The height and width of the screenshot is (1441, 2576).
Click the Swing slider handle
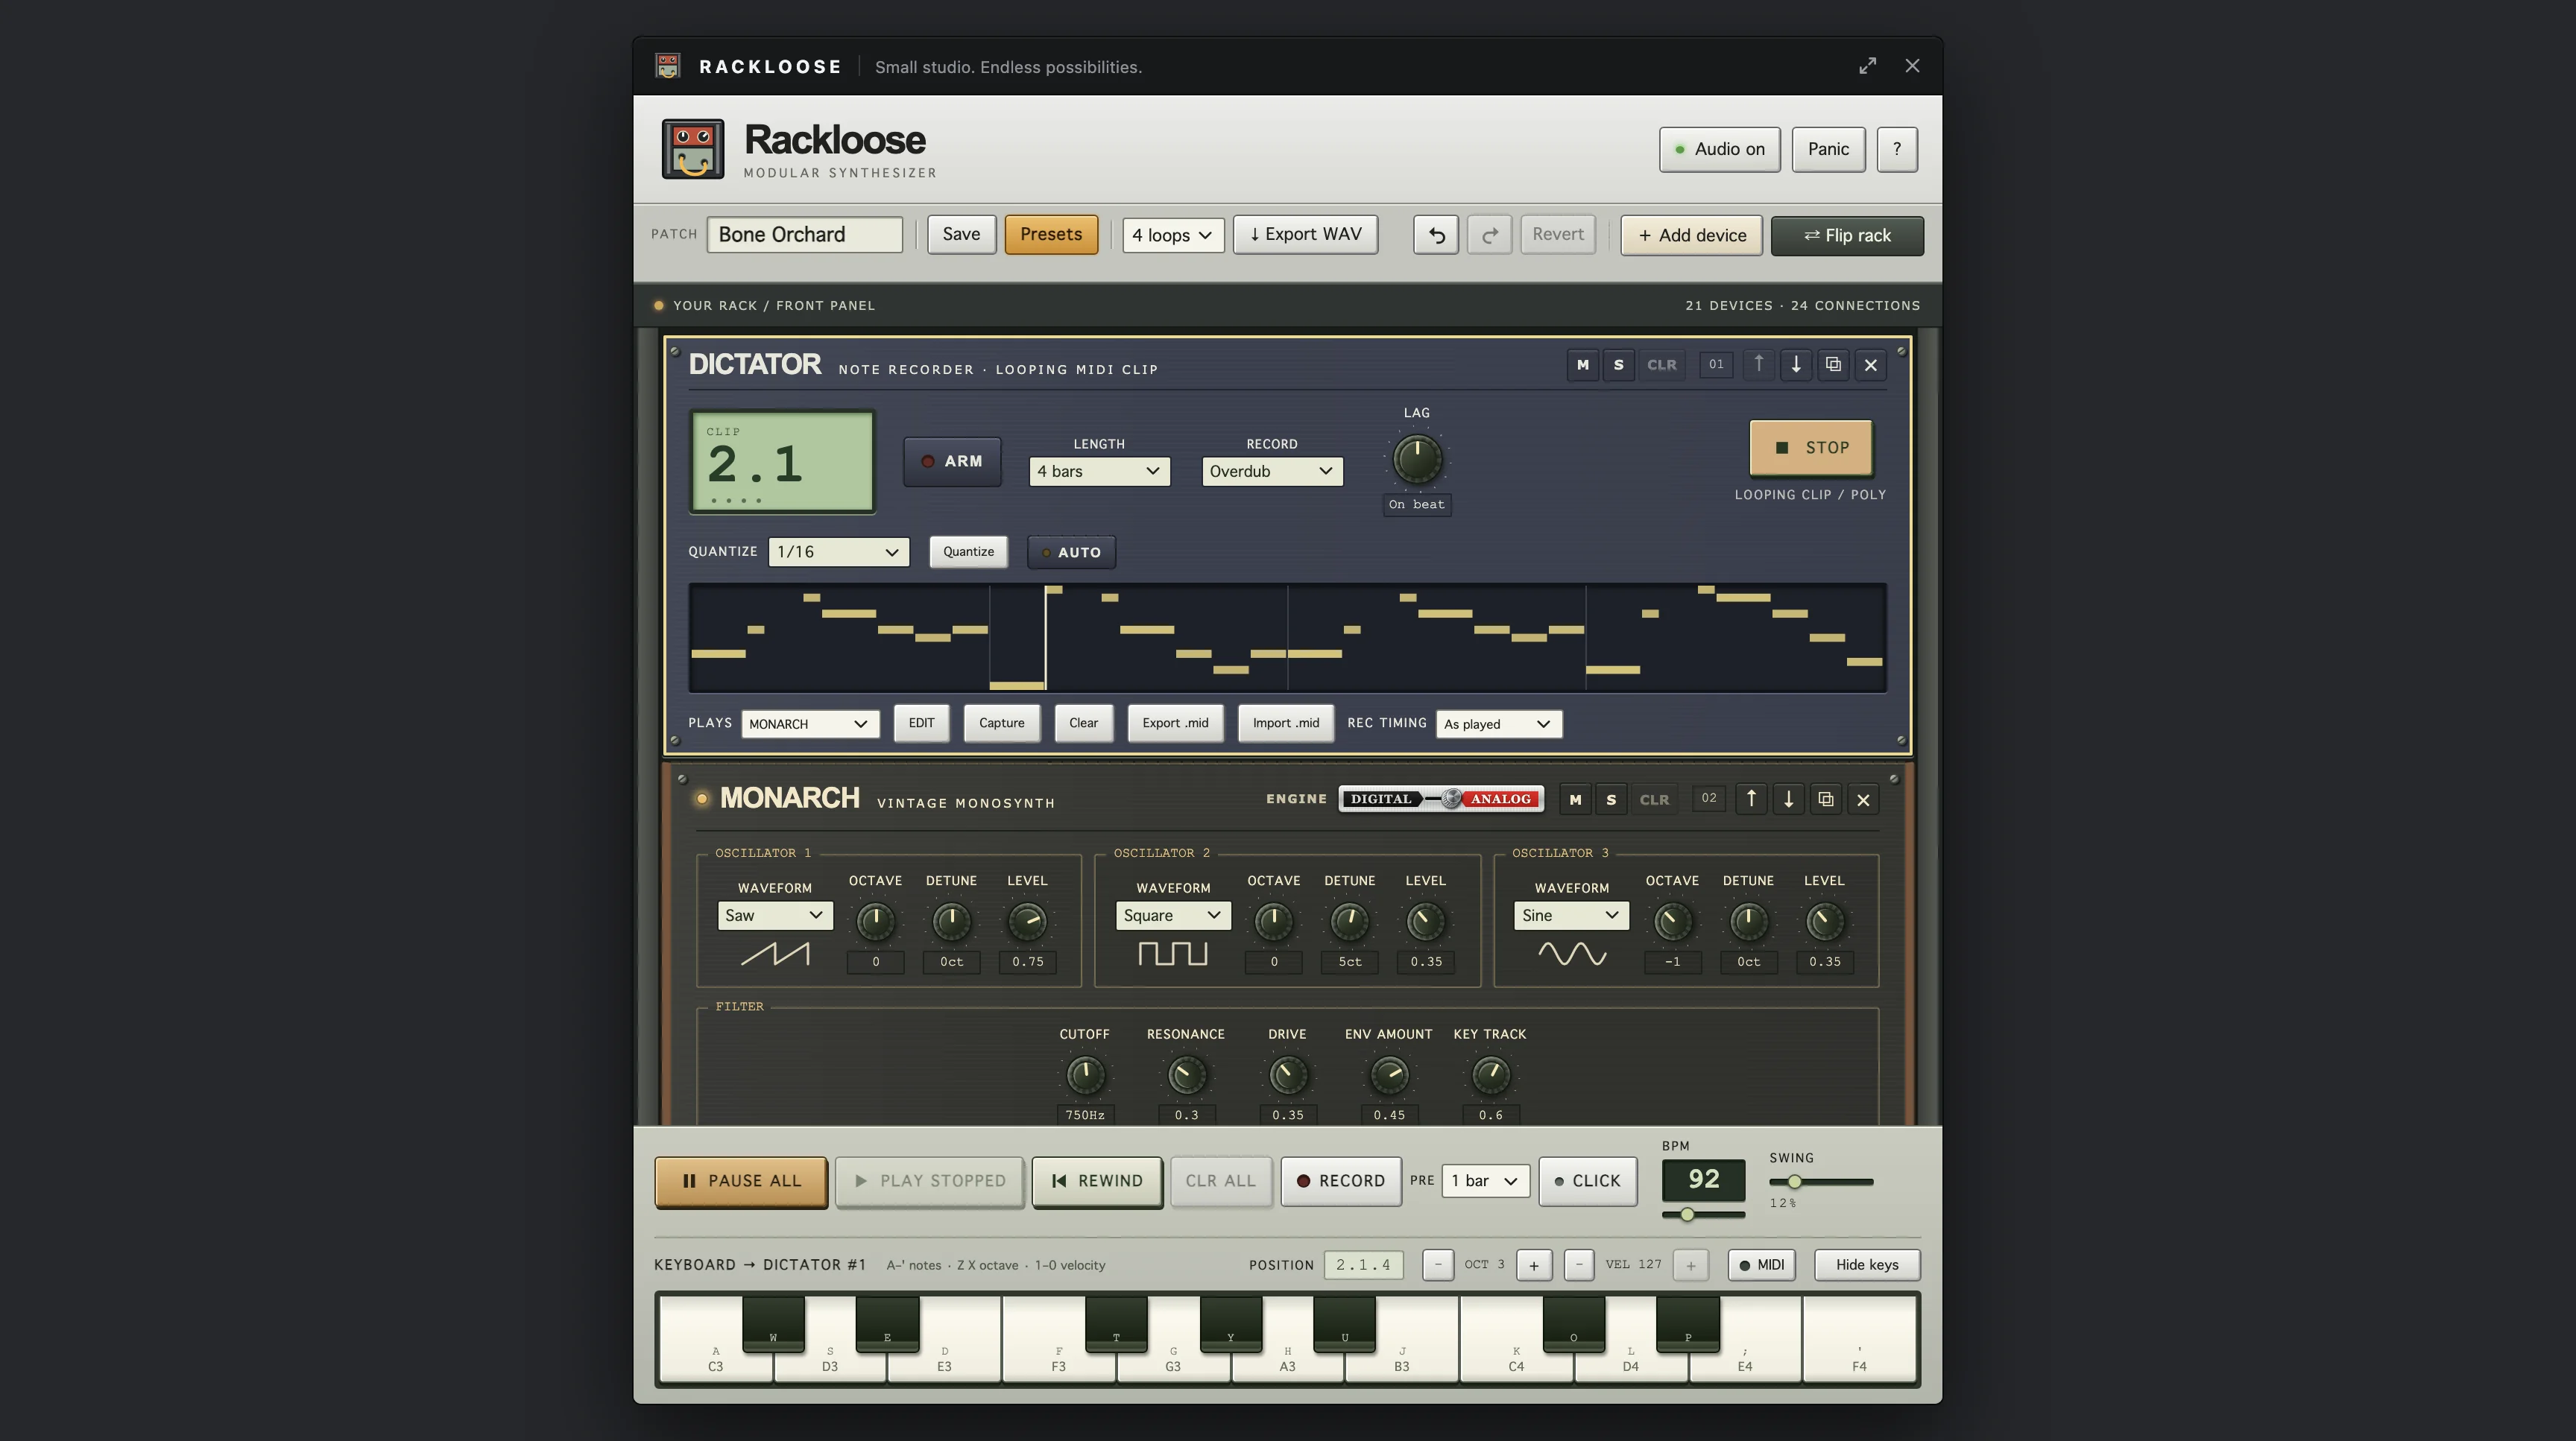click(x=1794, y=1182)
